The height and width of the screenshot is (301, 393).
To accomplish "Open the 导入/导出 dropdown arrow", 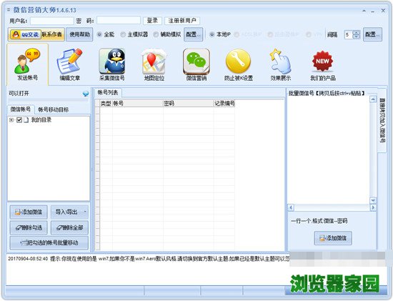I will (x=85, y=212).
